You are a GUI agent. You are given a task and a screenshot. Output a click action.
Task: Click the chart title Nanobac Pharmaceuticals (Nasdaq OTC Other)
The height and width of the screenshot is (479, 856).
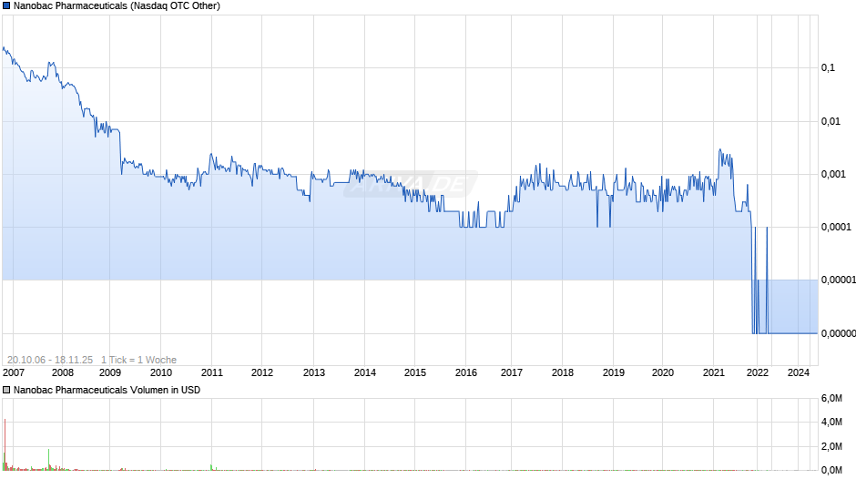117,6
